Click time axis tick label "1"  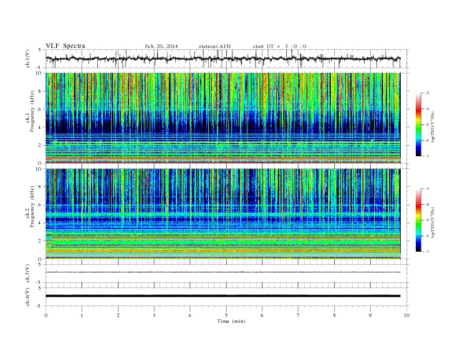(x=82, y=315)
